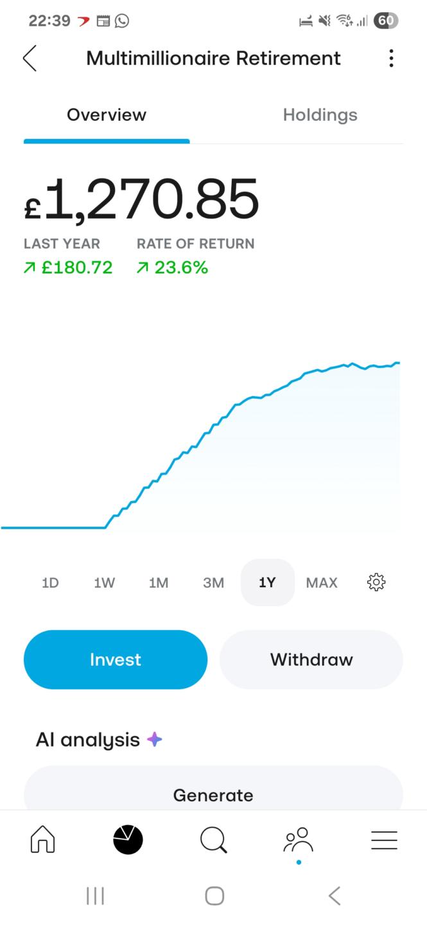Switch chart to MAX range

[x=322, y=583]
